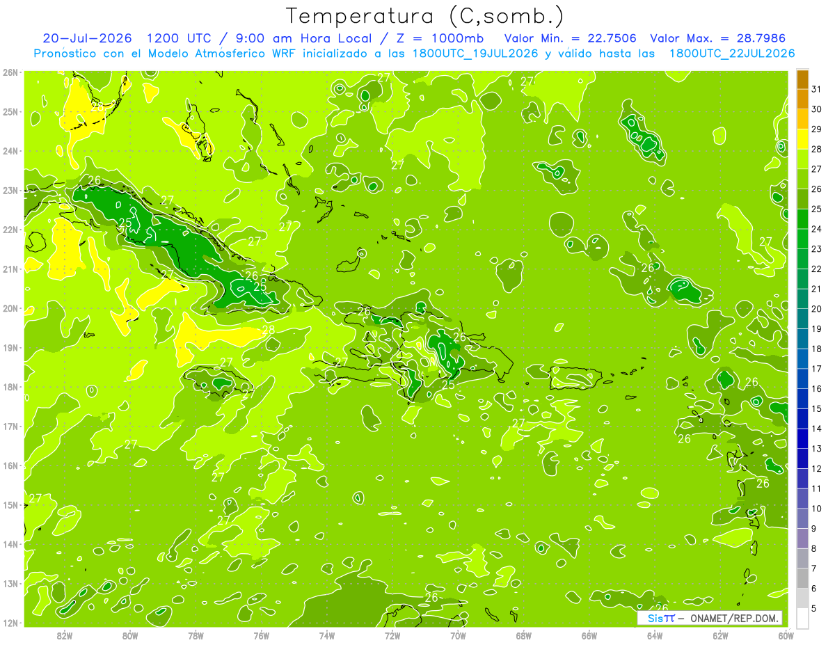This screenshot has height=645, width=835.
Task: Click the "14N" latitude axis label
Action: 10,544
